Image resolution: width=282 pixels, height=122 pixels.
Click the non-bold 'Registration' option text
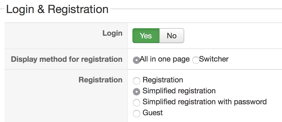coord(163,80)
